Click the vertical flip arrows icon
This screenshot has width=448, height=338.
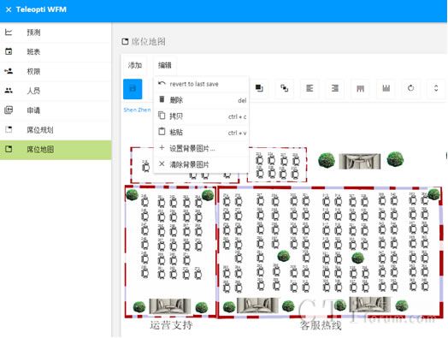(x=436, y=88)
